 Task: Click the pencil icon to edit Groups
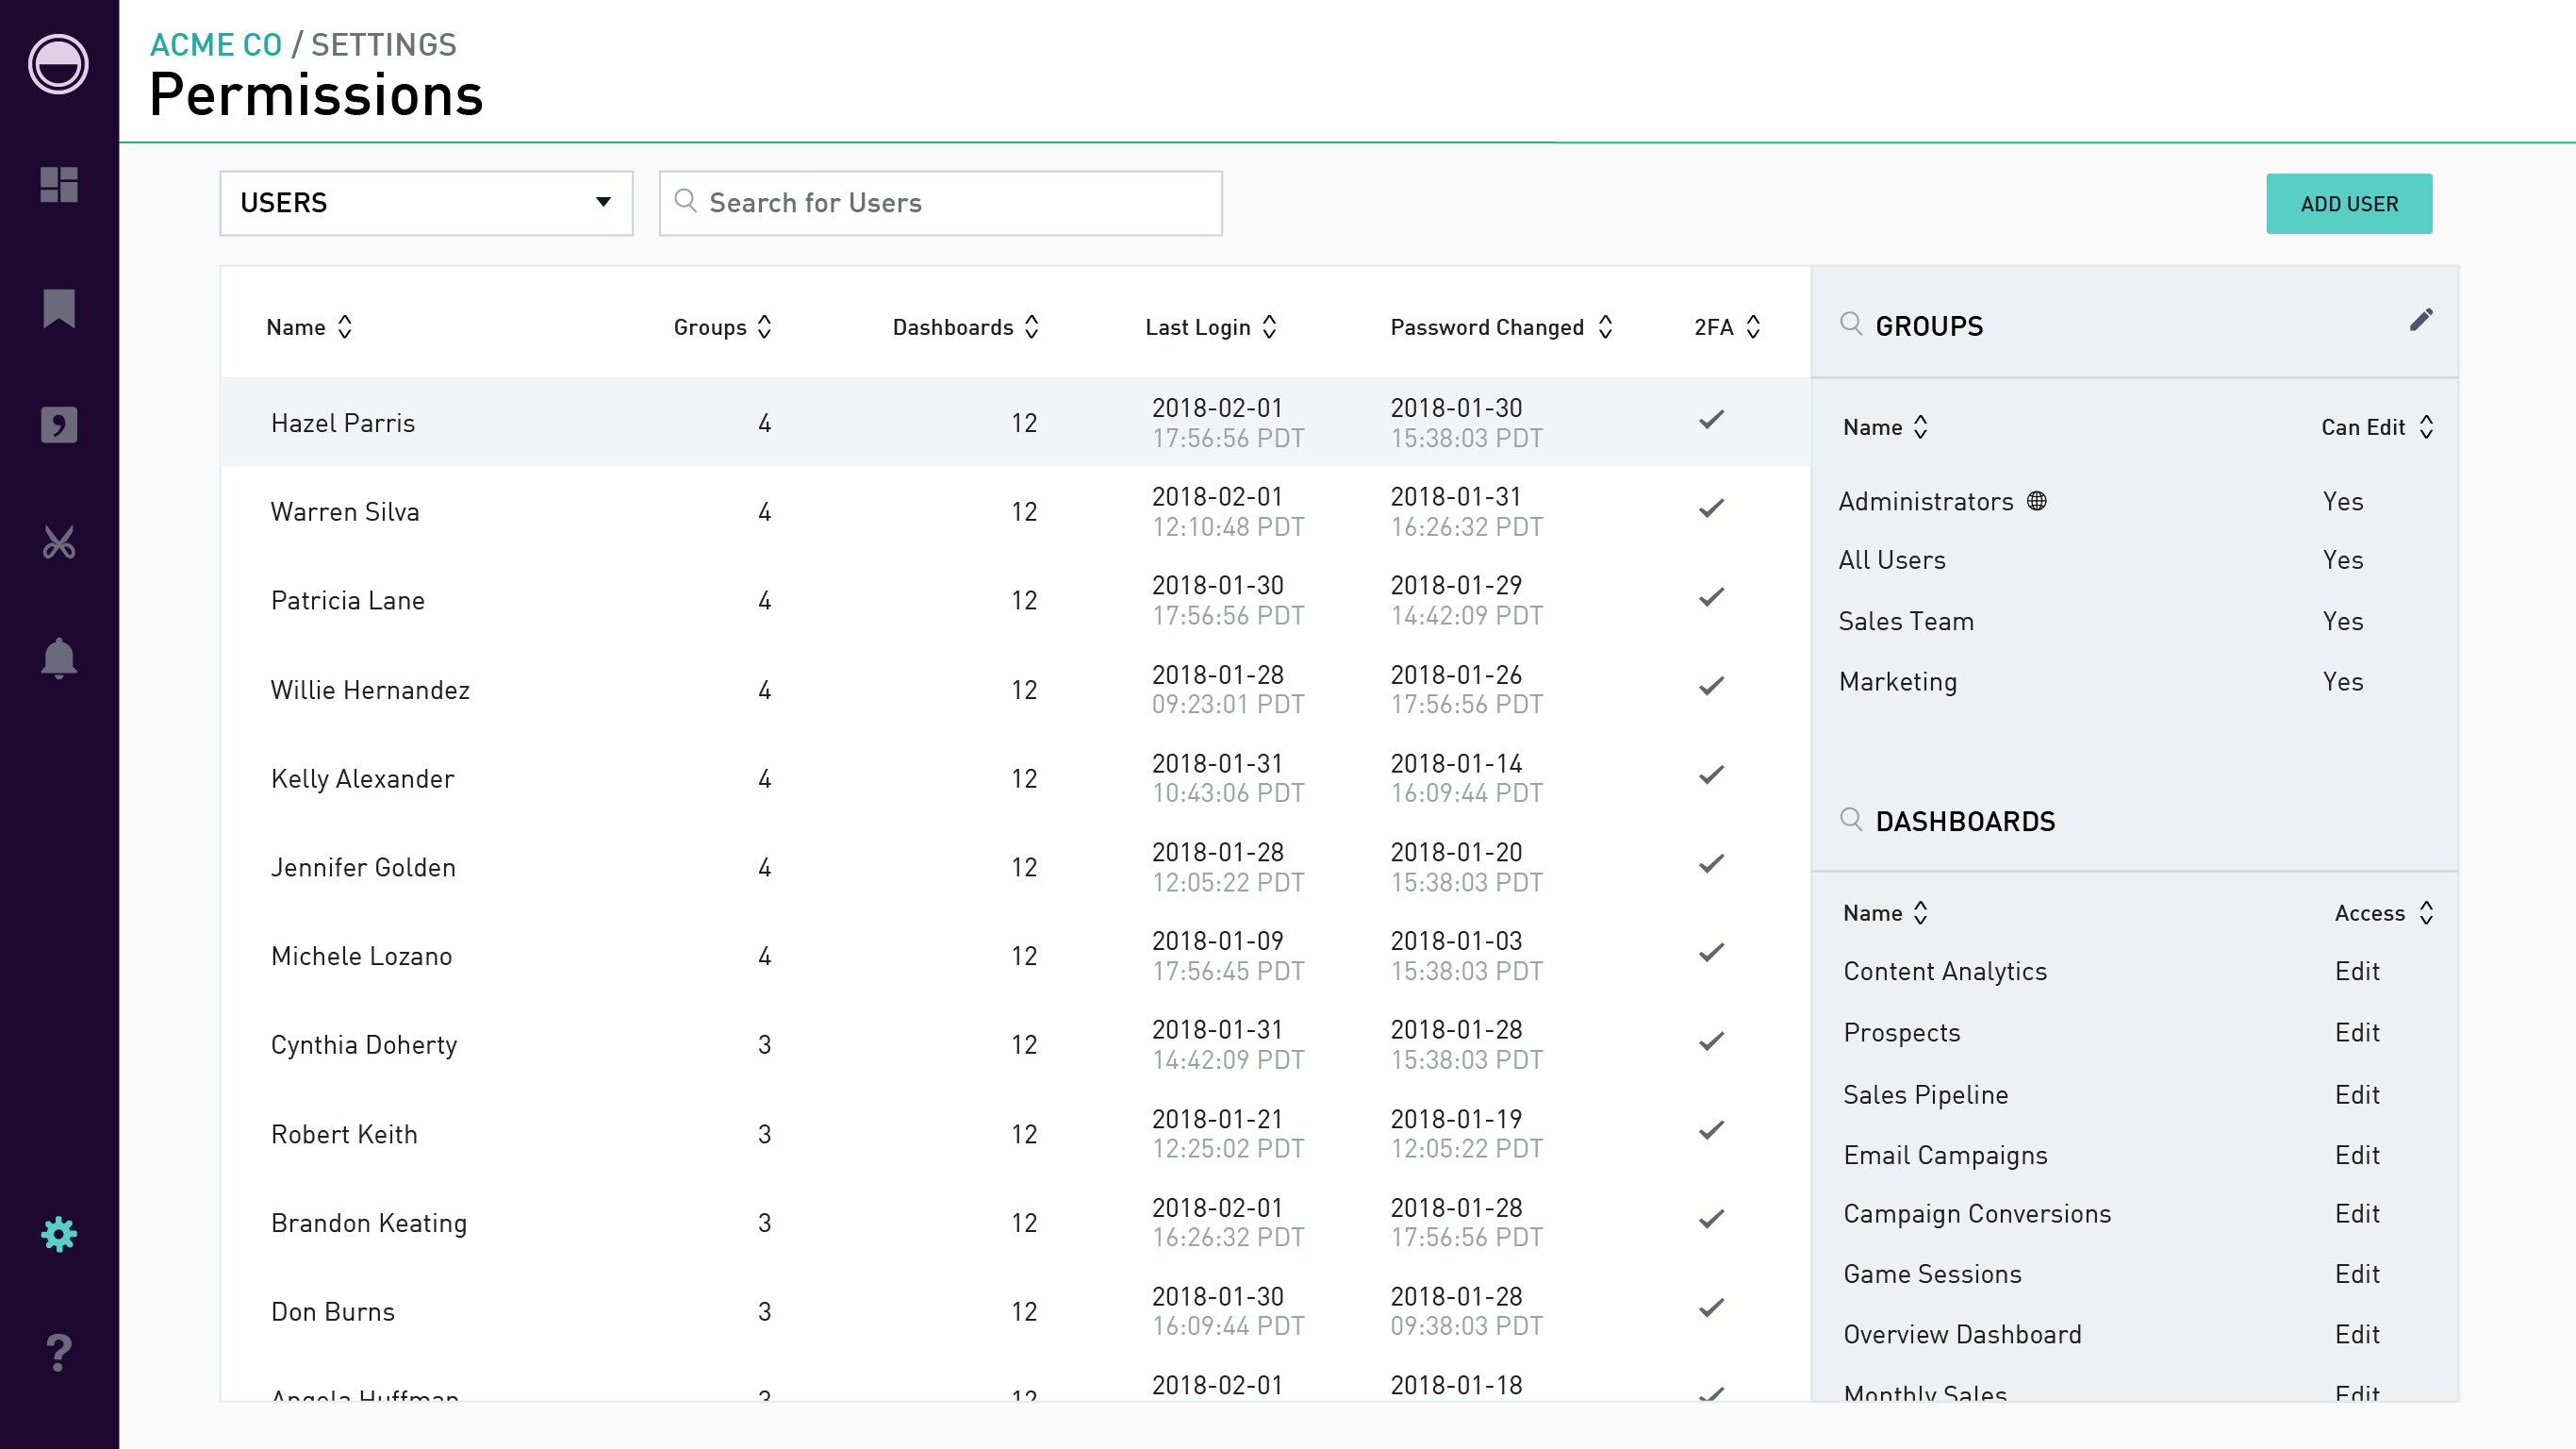2421,320
